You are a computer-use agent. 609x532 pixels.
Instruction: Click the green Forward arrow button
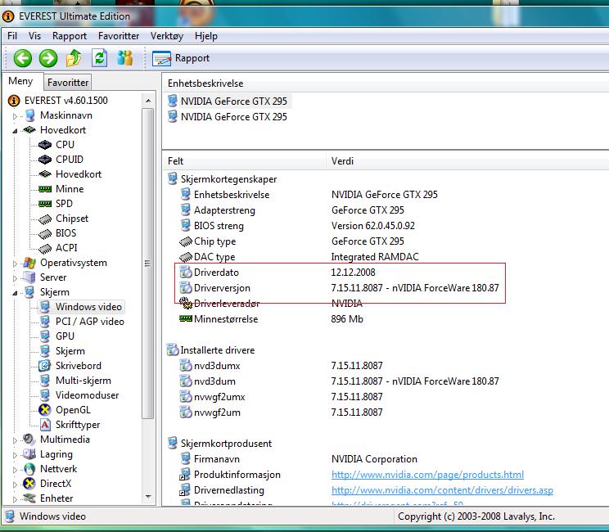[x=48, y=59]
